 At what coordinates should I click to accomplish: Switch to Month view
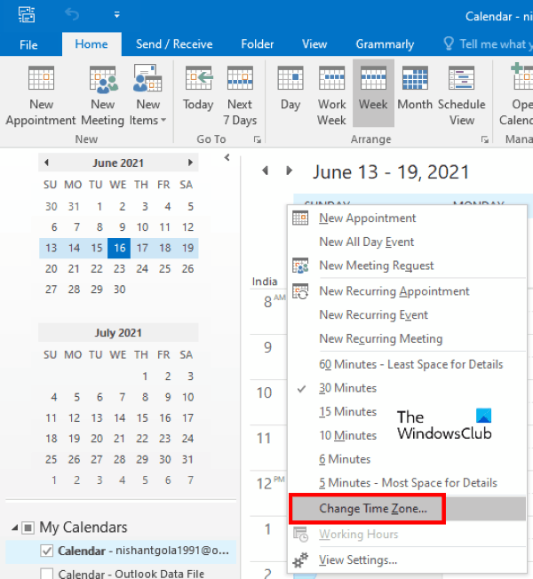pos(415,89)
